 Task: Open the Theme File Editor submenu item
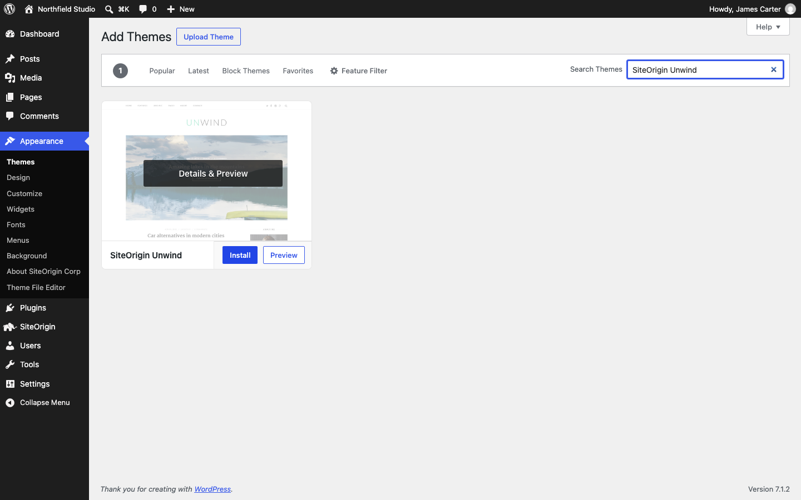point(36,287)
